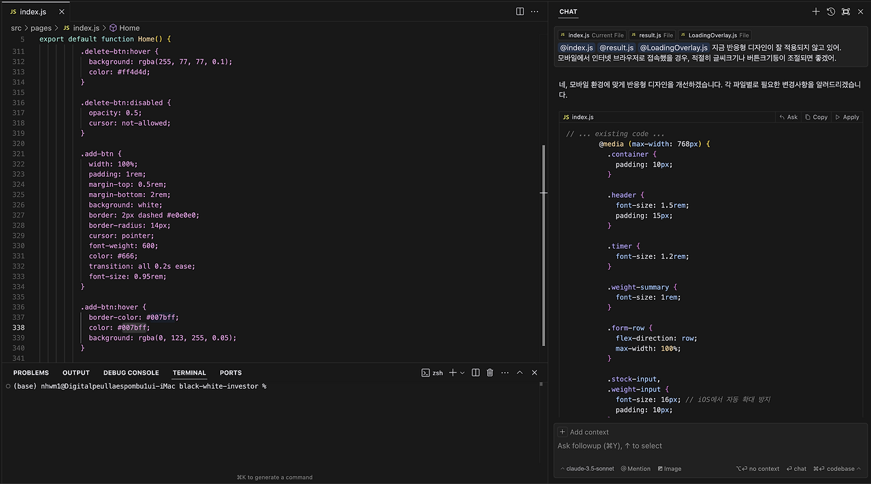The image size is (871, 484).
Task: Attach an image via Image button
Action: click(669, 468)
